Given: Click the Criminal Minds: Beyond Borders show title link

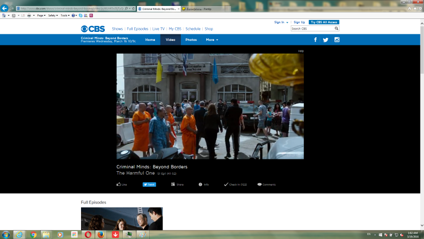Looking at the screenshot, I should [x=104, y=38].
